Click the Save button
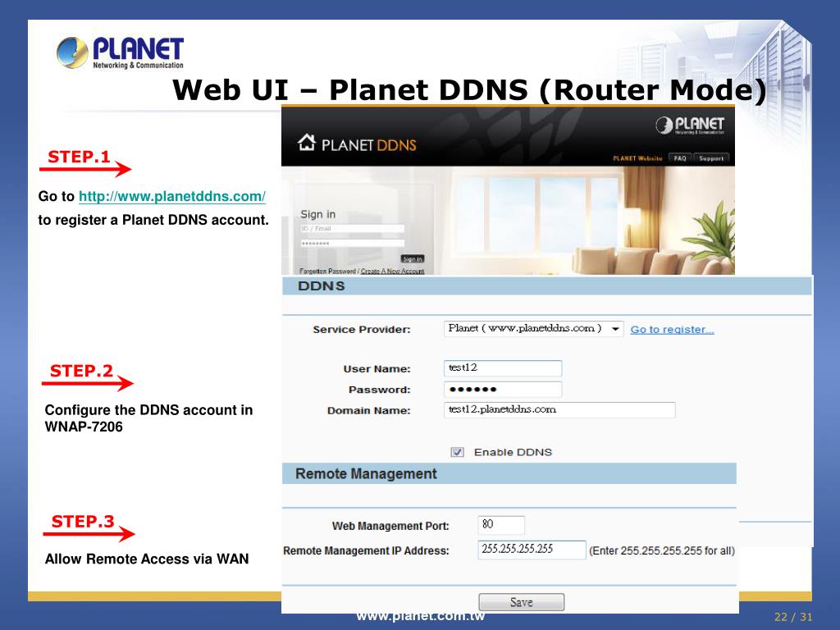The image size is (840, 630). click(521, 602)
